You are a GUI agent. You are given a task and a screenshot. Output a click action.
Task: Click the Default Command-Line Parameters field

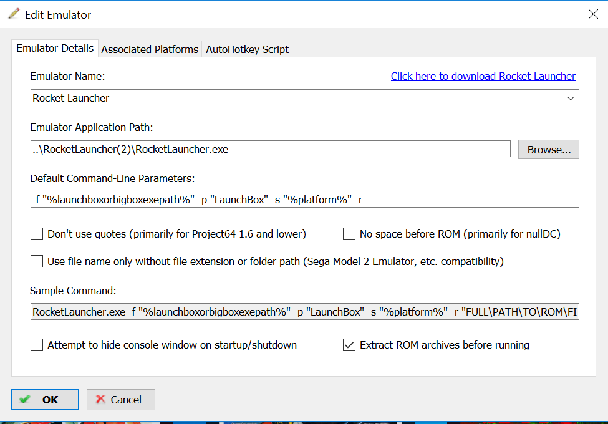click(x=304, y=199)
